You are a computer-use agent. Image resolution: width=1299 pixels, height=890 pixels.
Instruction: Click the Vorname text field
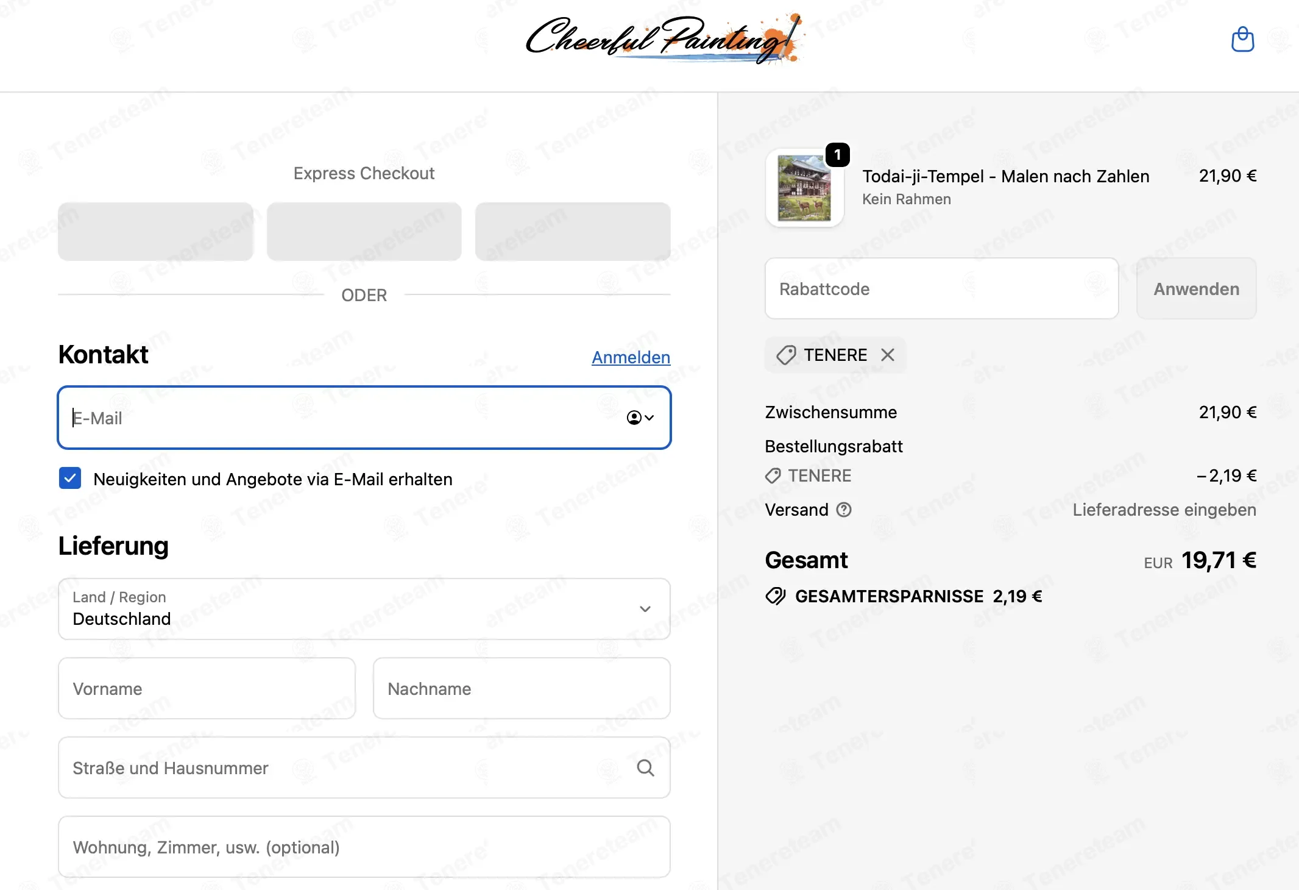[207, 688]
